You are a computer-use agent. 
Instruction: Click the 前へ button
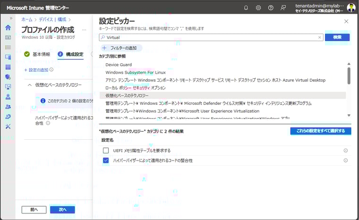pyautogui.click(x=34, y=210)
